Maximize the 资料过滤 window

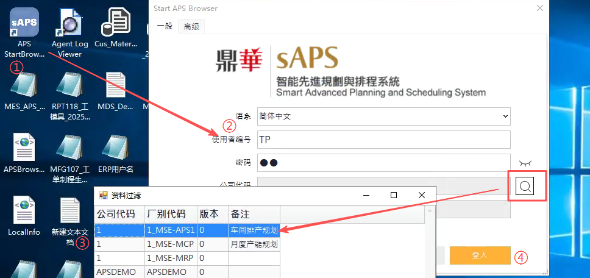point(394,195)
